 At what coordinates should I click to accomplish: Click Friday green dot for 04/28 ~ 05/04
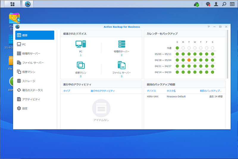coord(206,60)
